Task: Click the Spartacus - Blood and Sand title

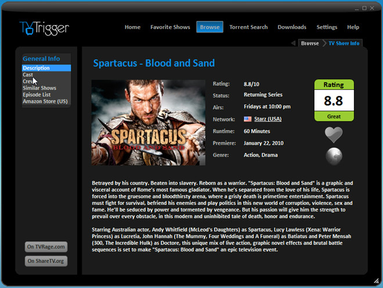Action: click(154, 63)
